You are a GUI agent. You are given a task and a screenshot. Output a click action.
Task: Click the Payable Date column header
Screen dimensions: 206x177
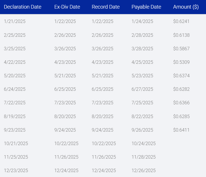coord(146,7)
